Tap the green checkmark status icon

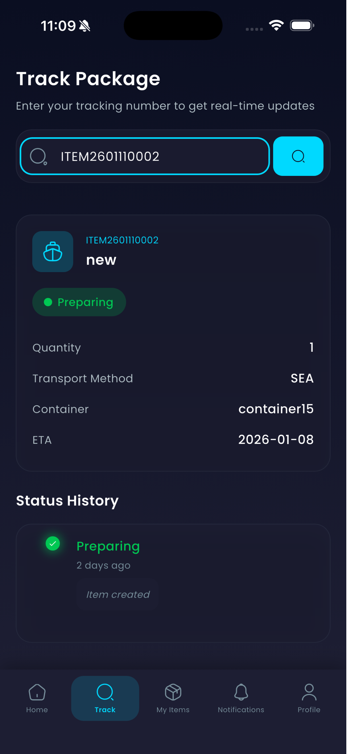53,544
